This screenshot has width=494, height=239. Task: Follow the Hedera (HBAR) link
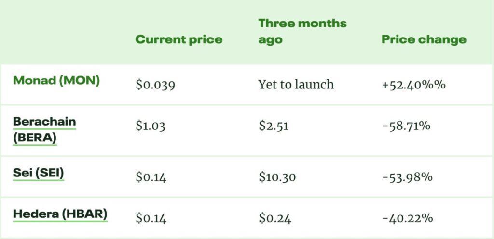pyautogui.click(x=60, y=214)
